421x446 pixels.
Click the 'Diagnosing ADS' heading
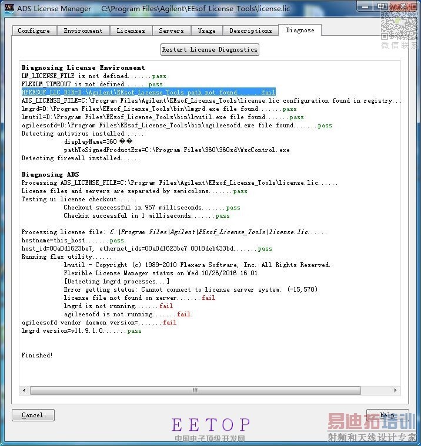tap(50, 174)
